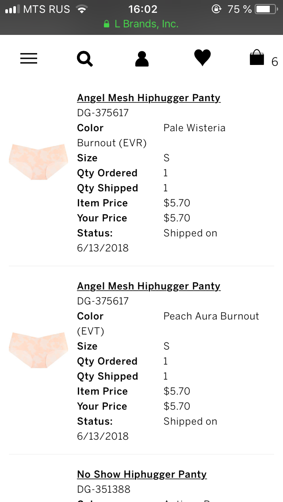
Task: Tap the green lock security icon
Action: [x=107, y=24]
